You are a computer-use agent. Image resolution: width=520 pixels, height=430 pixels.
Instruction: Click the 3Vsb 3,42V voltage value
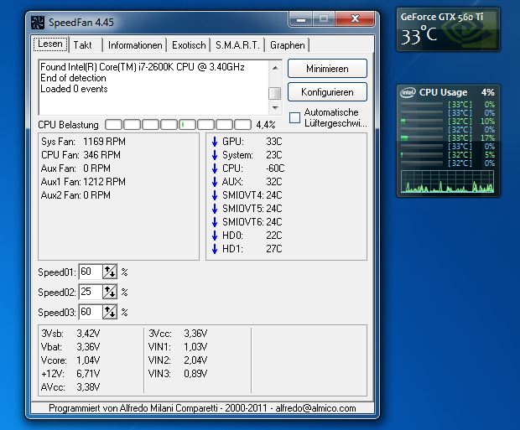point(88,334)
